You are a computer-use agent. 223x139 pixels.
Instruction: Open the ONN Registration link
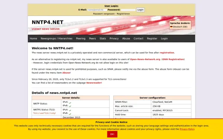[x=173, y=59]
